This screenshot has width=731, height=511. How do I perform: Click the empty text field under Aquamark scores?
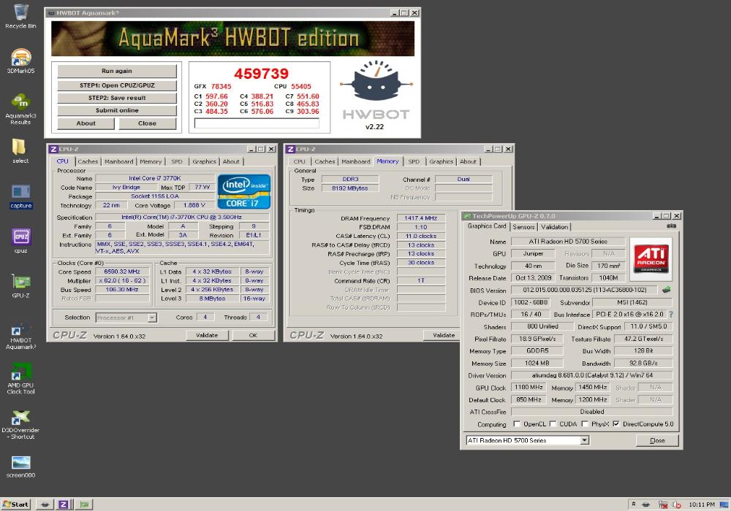pos(257,123)
